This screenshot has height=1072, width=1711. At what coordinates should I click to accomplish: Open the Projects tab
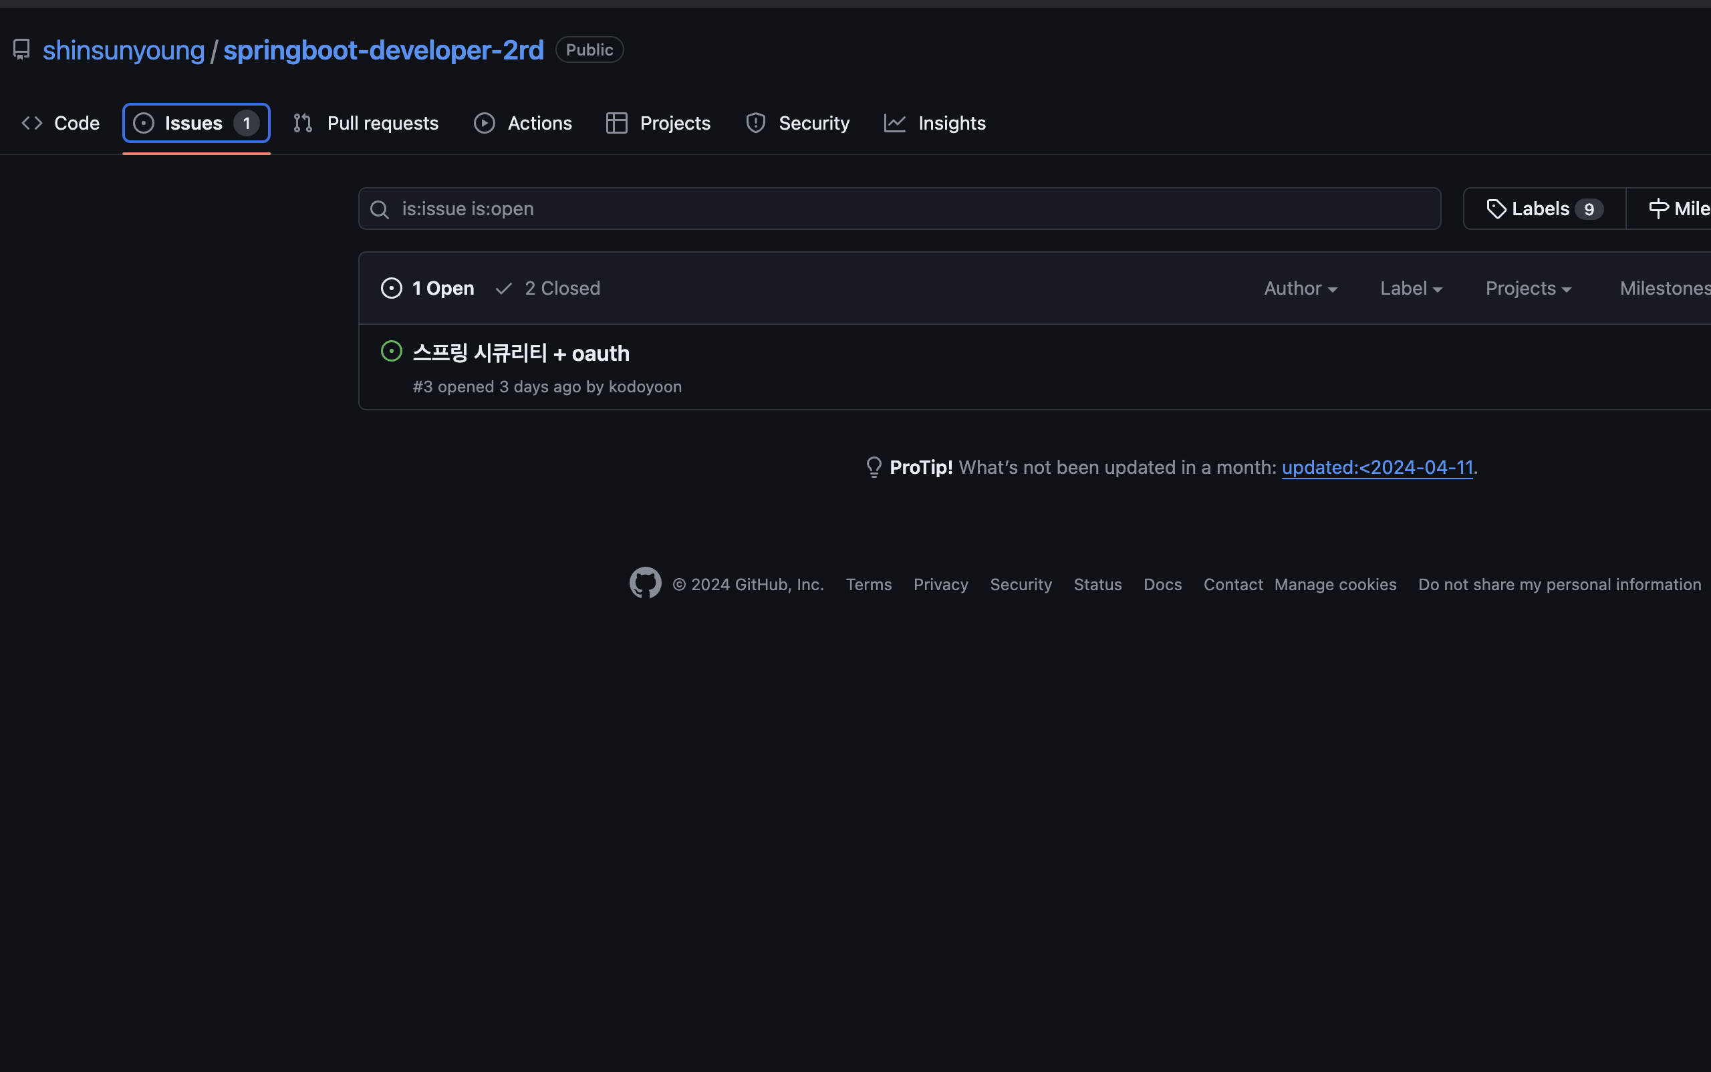(x=658, y=123)
